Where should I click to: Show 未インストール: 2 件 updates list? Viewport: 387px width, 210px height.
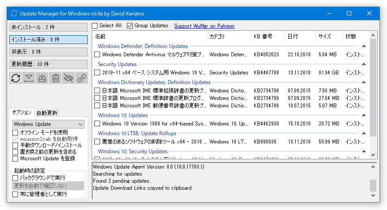pos(48,27)
